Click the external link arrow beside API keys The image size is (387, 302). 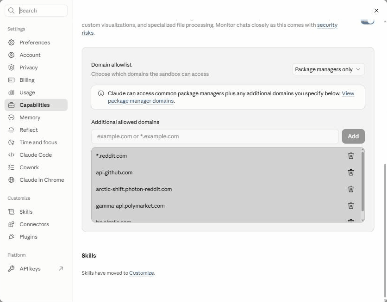coord(61,269)
